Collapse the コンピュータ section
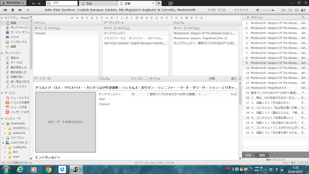The height and width of the screenshot is (174, 309). [x=2, y=118]
